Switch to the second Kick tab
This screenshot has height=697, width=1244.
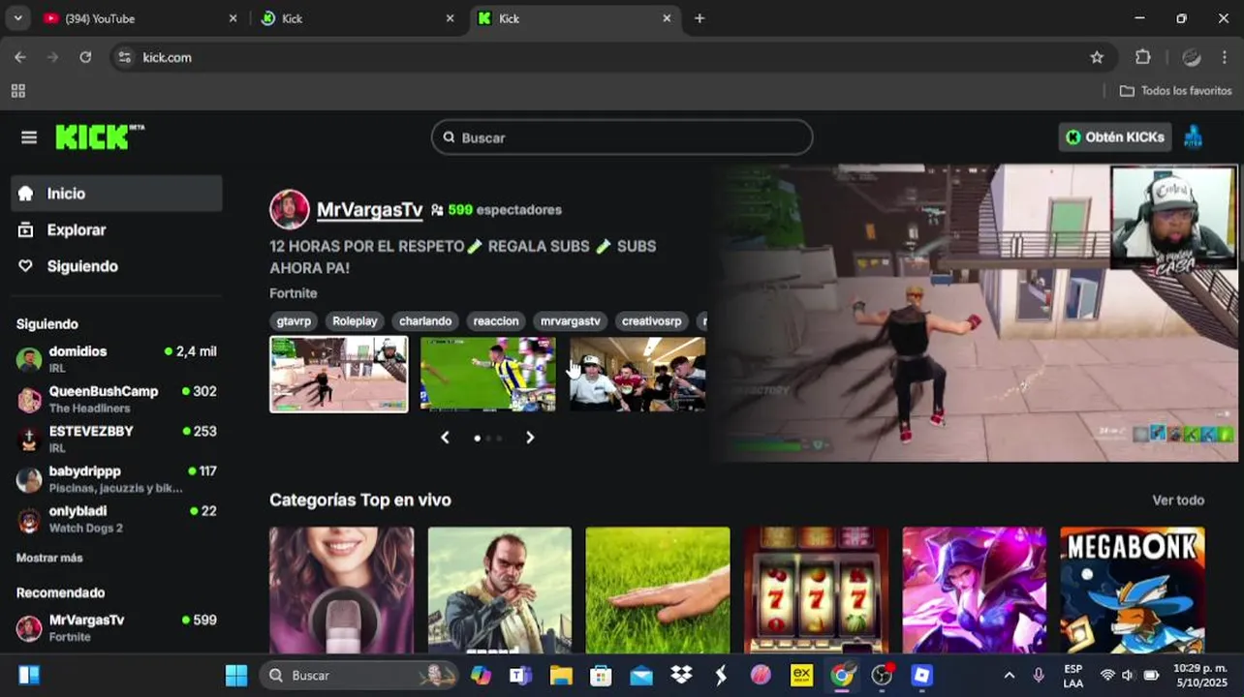[358, 18]
